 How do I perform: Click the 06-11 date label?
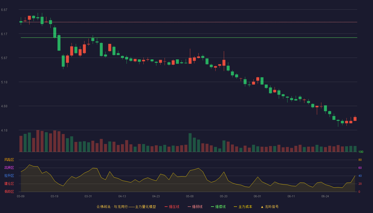291,196
